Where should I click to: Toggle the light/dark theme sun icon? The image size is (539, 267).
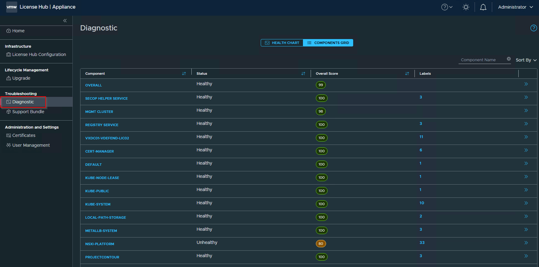pos(466,7)
